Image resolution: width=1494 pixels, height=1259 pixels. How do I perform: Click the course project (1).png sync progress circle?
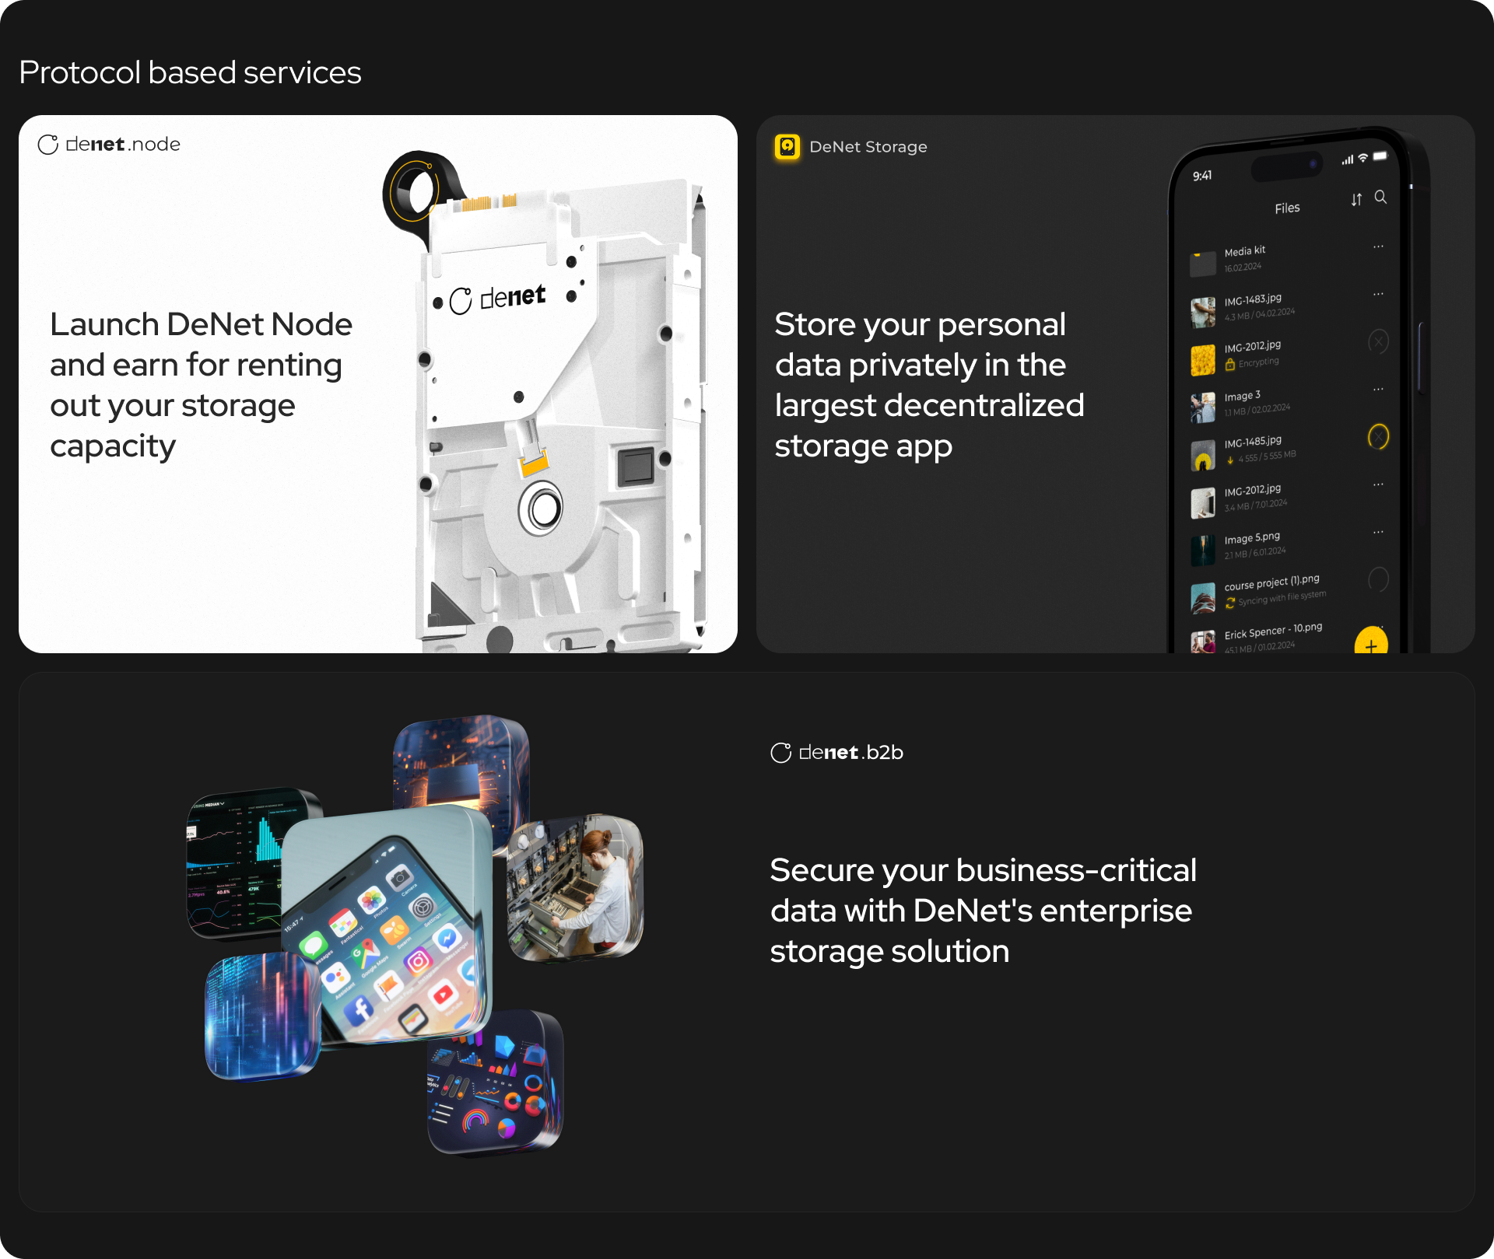(1377, 580)
